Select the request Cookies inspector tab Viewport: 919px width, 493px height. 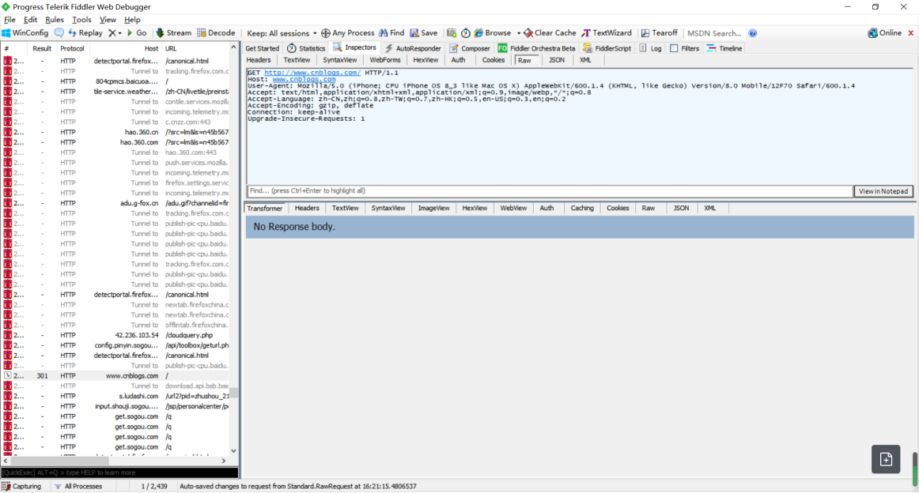493,60
